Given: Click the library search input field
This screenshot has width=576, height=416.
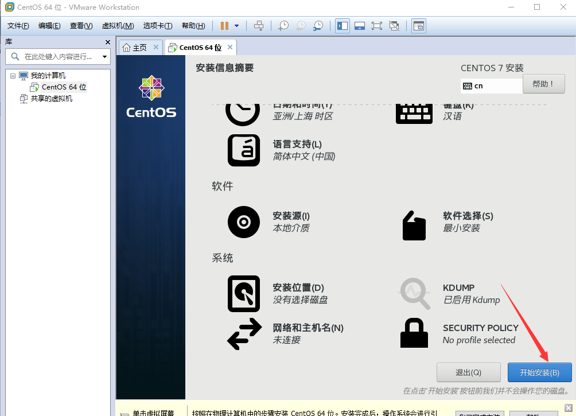Looking at the screenshot, I should pos(58,57).
